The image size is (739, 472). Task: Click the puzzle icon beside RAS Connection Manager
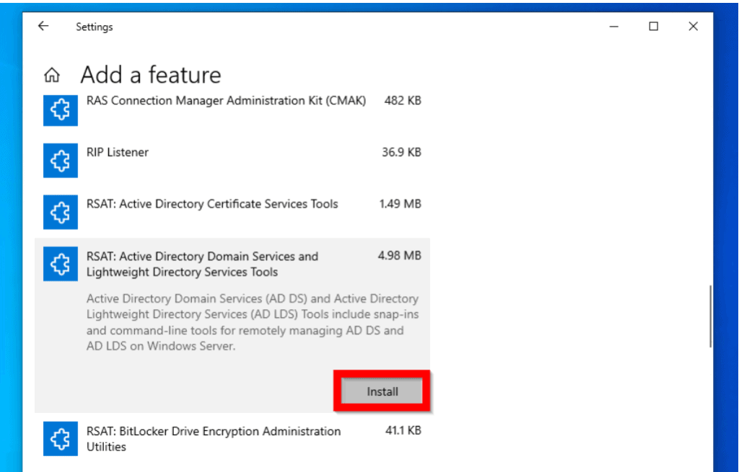pyautogui.click(x=60, y=111)
